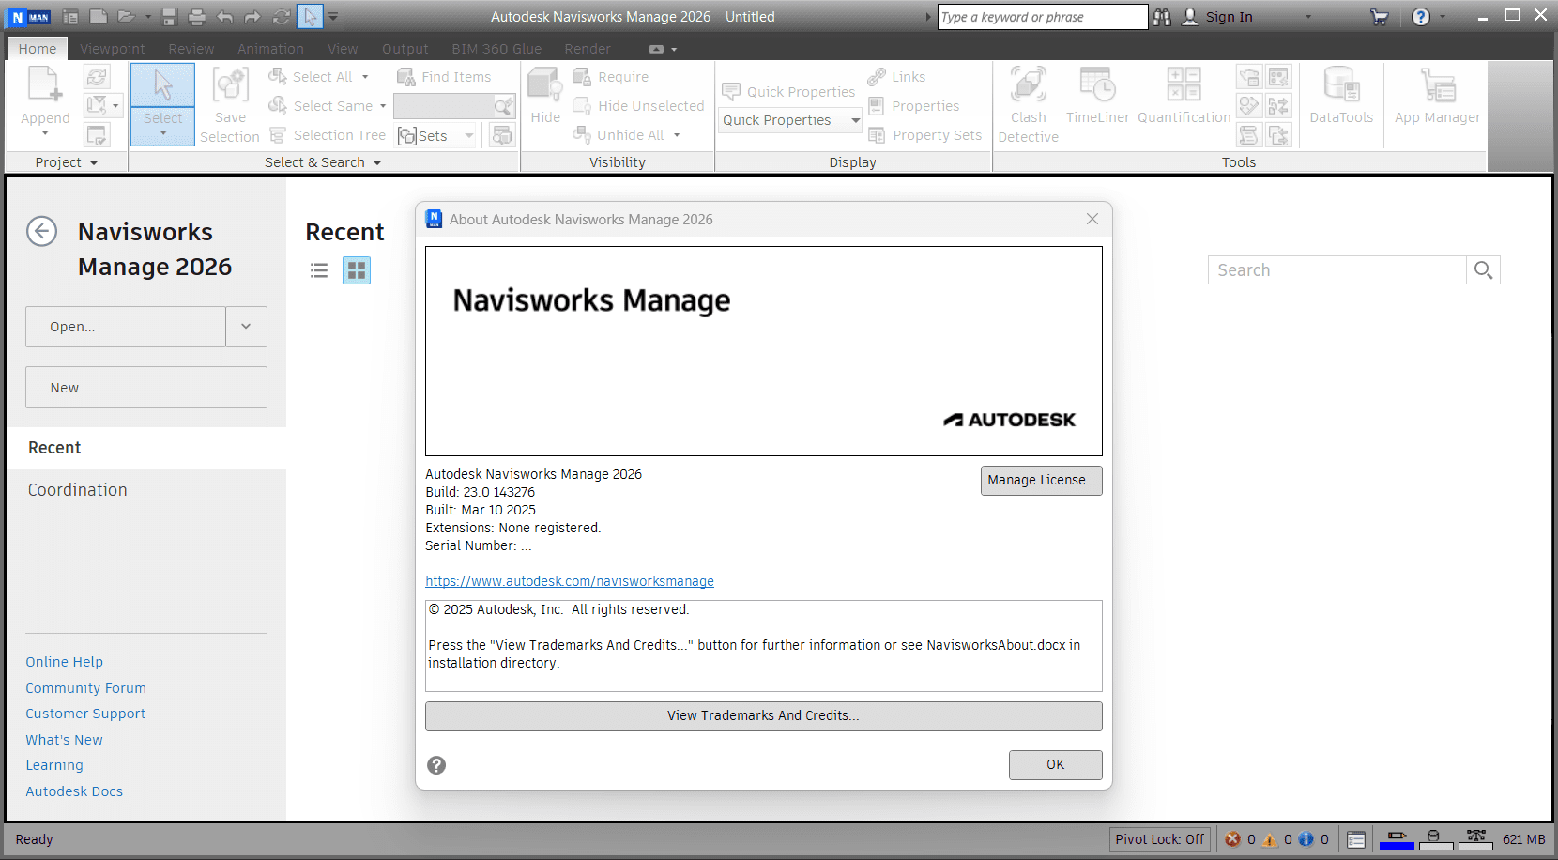Click the Property Sets tool
The width and height of the screenshot is (1558, 860).
click(924, 135)
